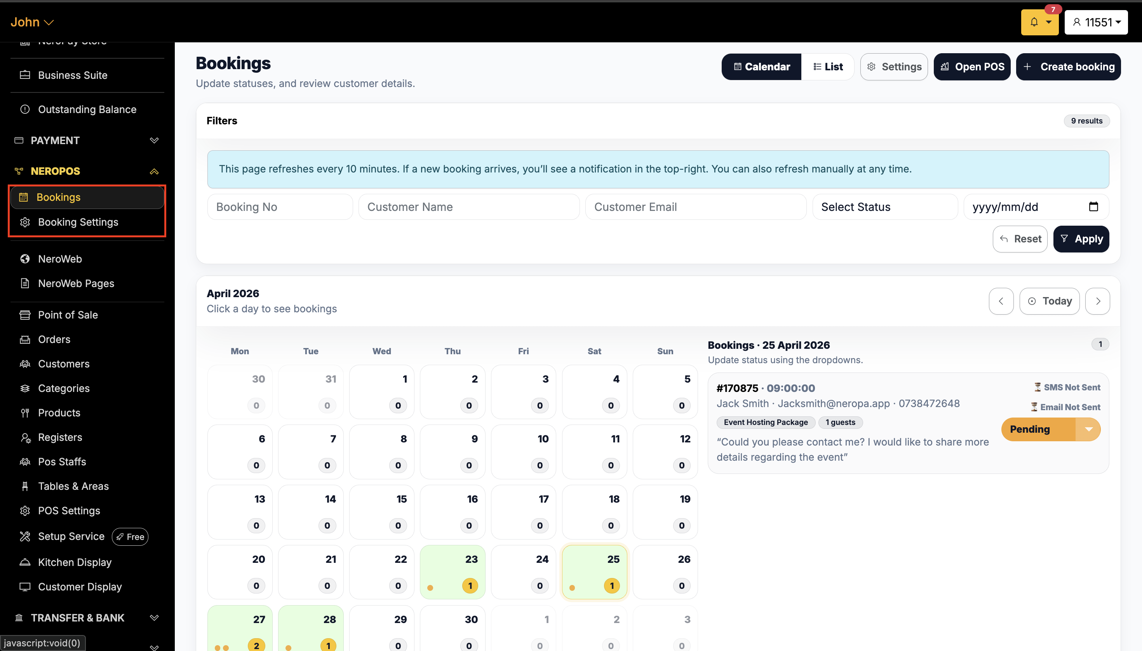Open Booking Settings in sidebar
Screen dimensions: 1142x651
[x=78, y=222]
